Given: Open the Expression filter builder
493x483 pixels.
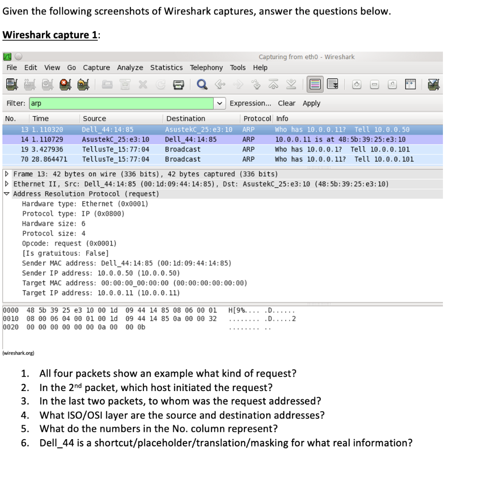Looking at the screenshot, I should [251, 103].
